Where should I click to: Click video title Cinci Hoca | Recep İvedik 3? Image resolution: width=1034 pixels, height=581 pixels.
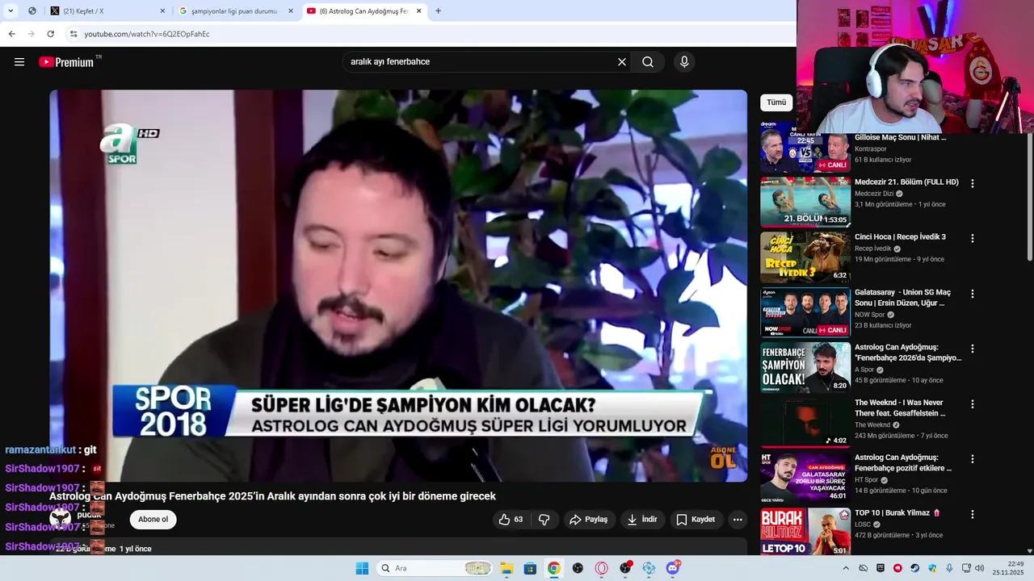pos(900,237)
